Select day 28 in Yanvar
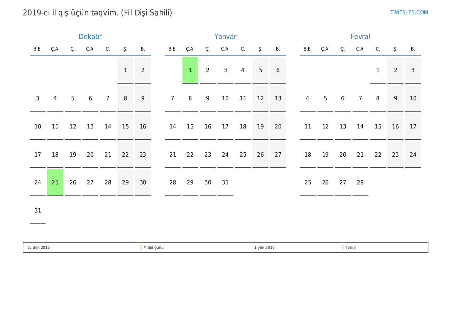This screenshot has width=451, height=319. pos(172,182)
